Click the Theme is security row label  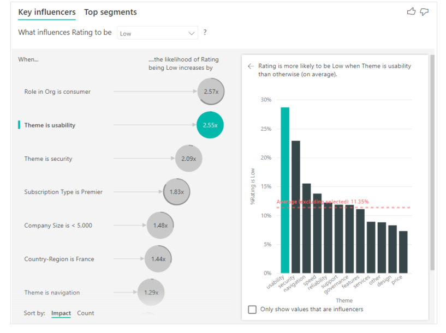point(48,159)
